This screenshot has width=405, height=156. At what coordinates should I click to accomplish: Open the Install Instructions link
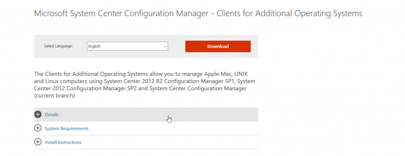point(63,142)
